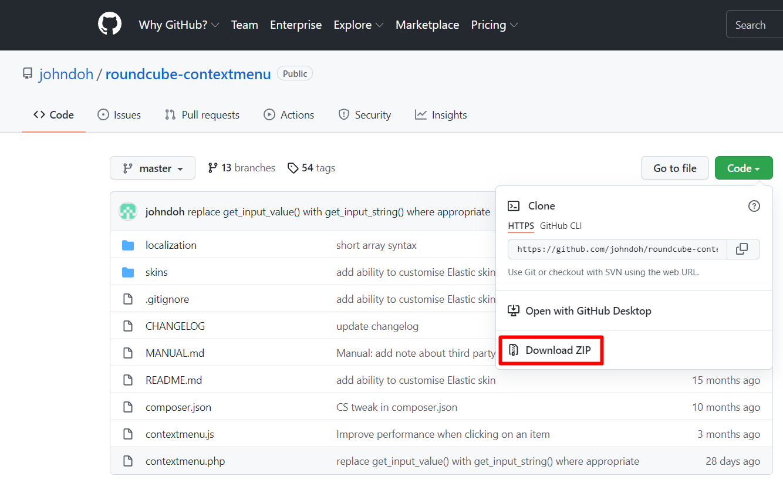Copy the clone URL with clipboard icon
This screenshot has width=783, height=483.
point(743,249)
